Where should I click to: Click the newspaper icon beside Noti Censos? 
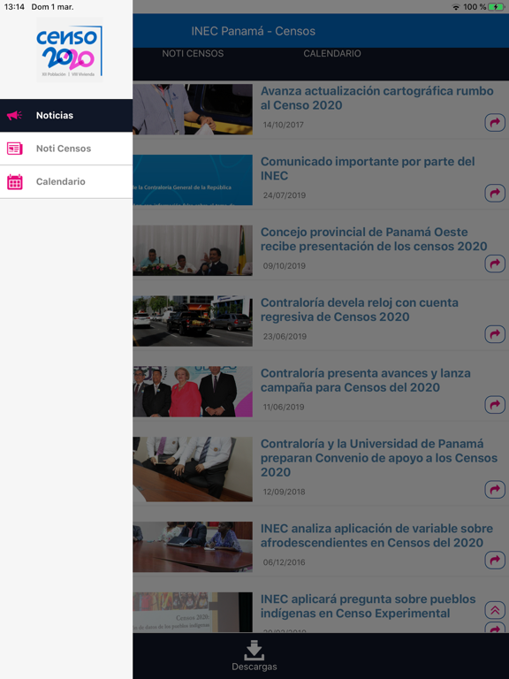15,149
